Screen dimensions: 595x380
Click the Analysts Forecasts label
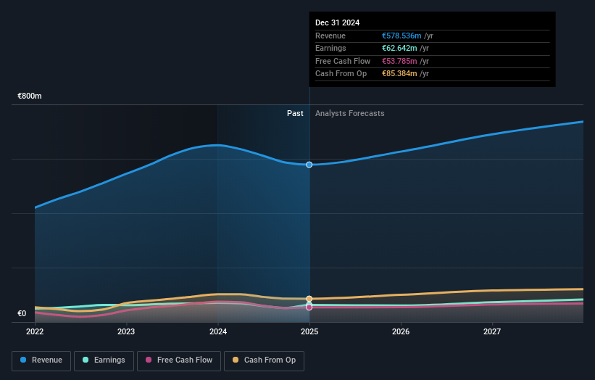350,113
